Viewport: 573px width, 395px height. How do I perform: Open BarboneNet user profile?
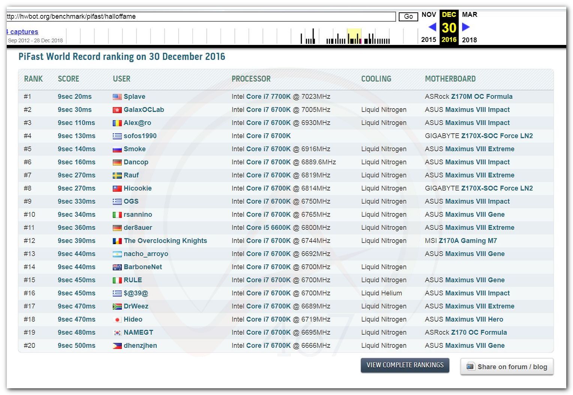(143, 267)
